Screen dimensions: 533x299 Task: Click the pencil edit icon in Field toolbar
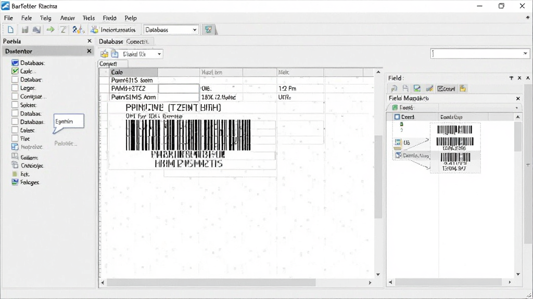[x=429, y=88]
